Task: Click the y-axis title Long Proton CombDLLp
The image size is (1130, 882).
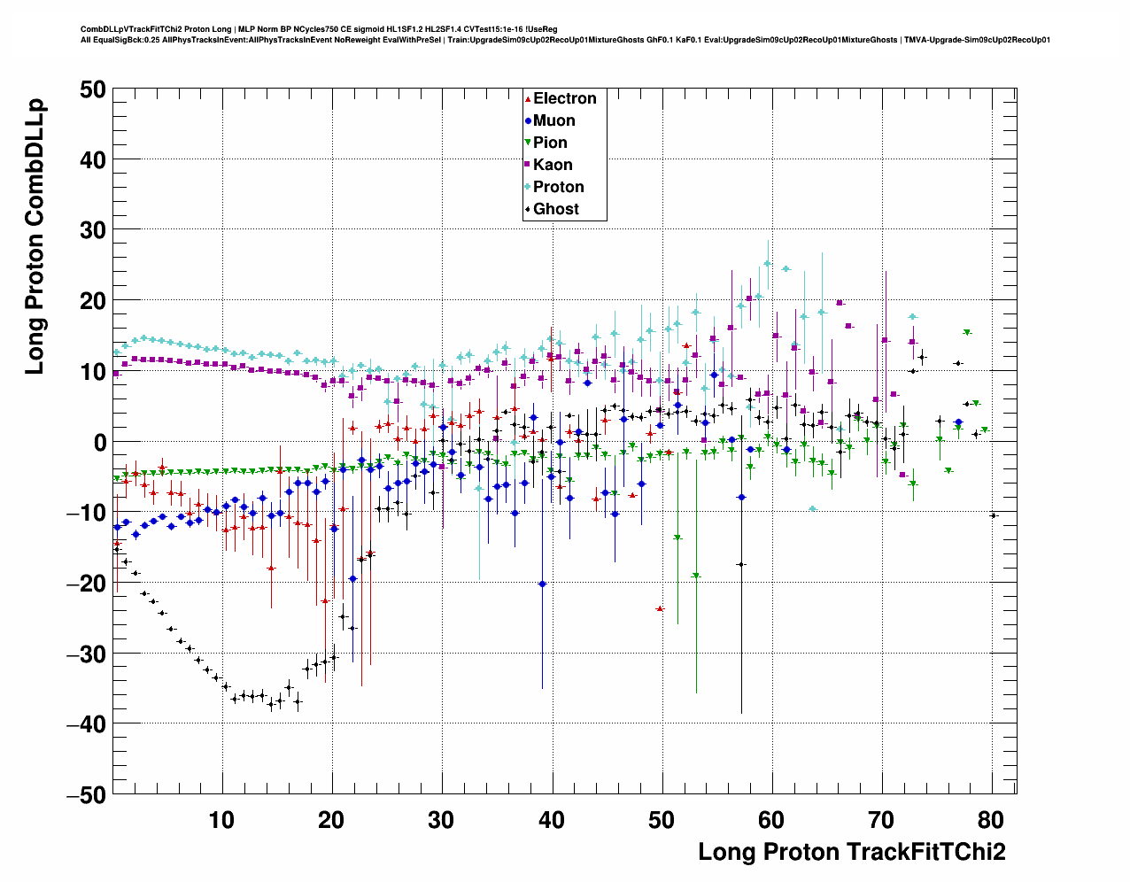Action: point(34,237)
